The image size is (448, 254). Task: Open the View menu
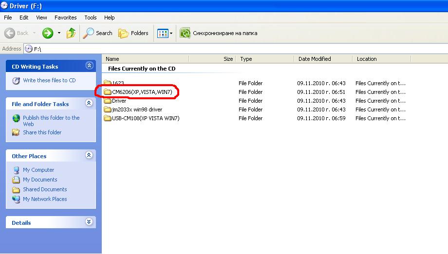41,18
